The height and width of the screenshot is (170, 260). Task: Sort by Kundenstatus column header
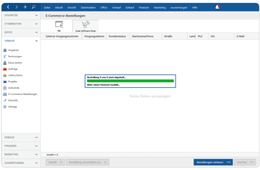coord(117,36)
